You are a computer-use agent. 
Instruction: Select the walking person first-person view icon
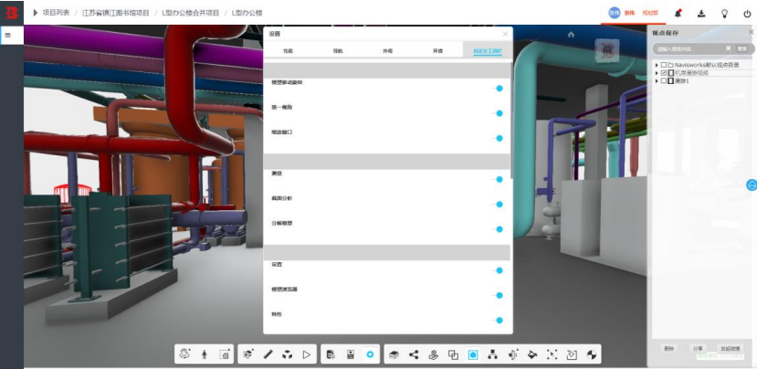coord(205,354)
